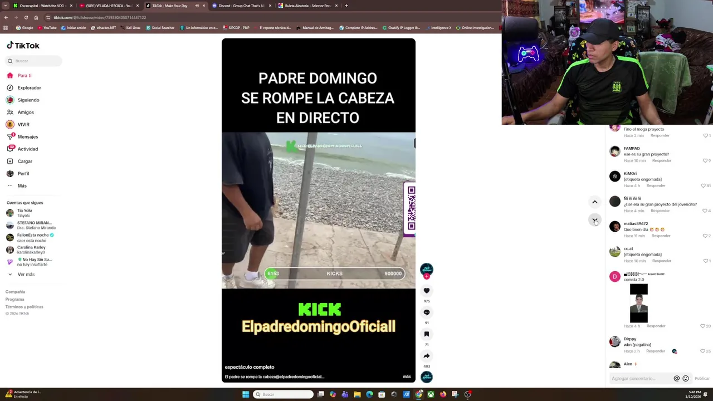The width and height of the screenshot is (713, 401).
Task: Open Kali Linux bookmark
Action: coord(130,28)
